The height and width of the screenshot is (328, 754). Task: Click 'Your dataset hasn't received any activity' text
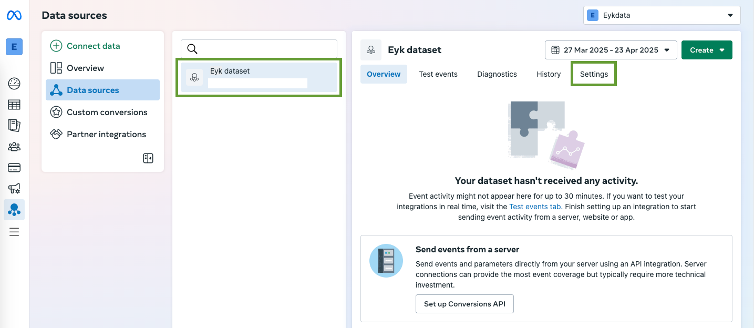click(546, 181)
